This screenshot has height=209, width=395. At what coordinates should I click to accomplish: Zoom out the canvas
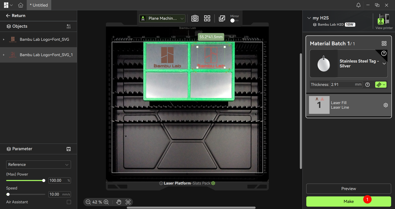point(88,202)
